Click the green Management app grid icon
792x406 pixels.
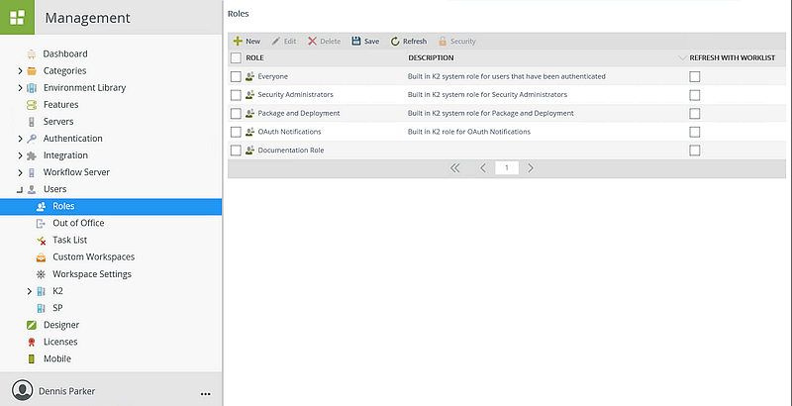pos(18,17)
